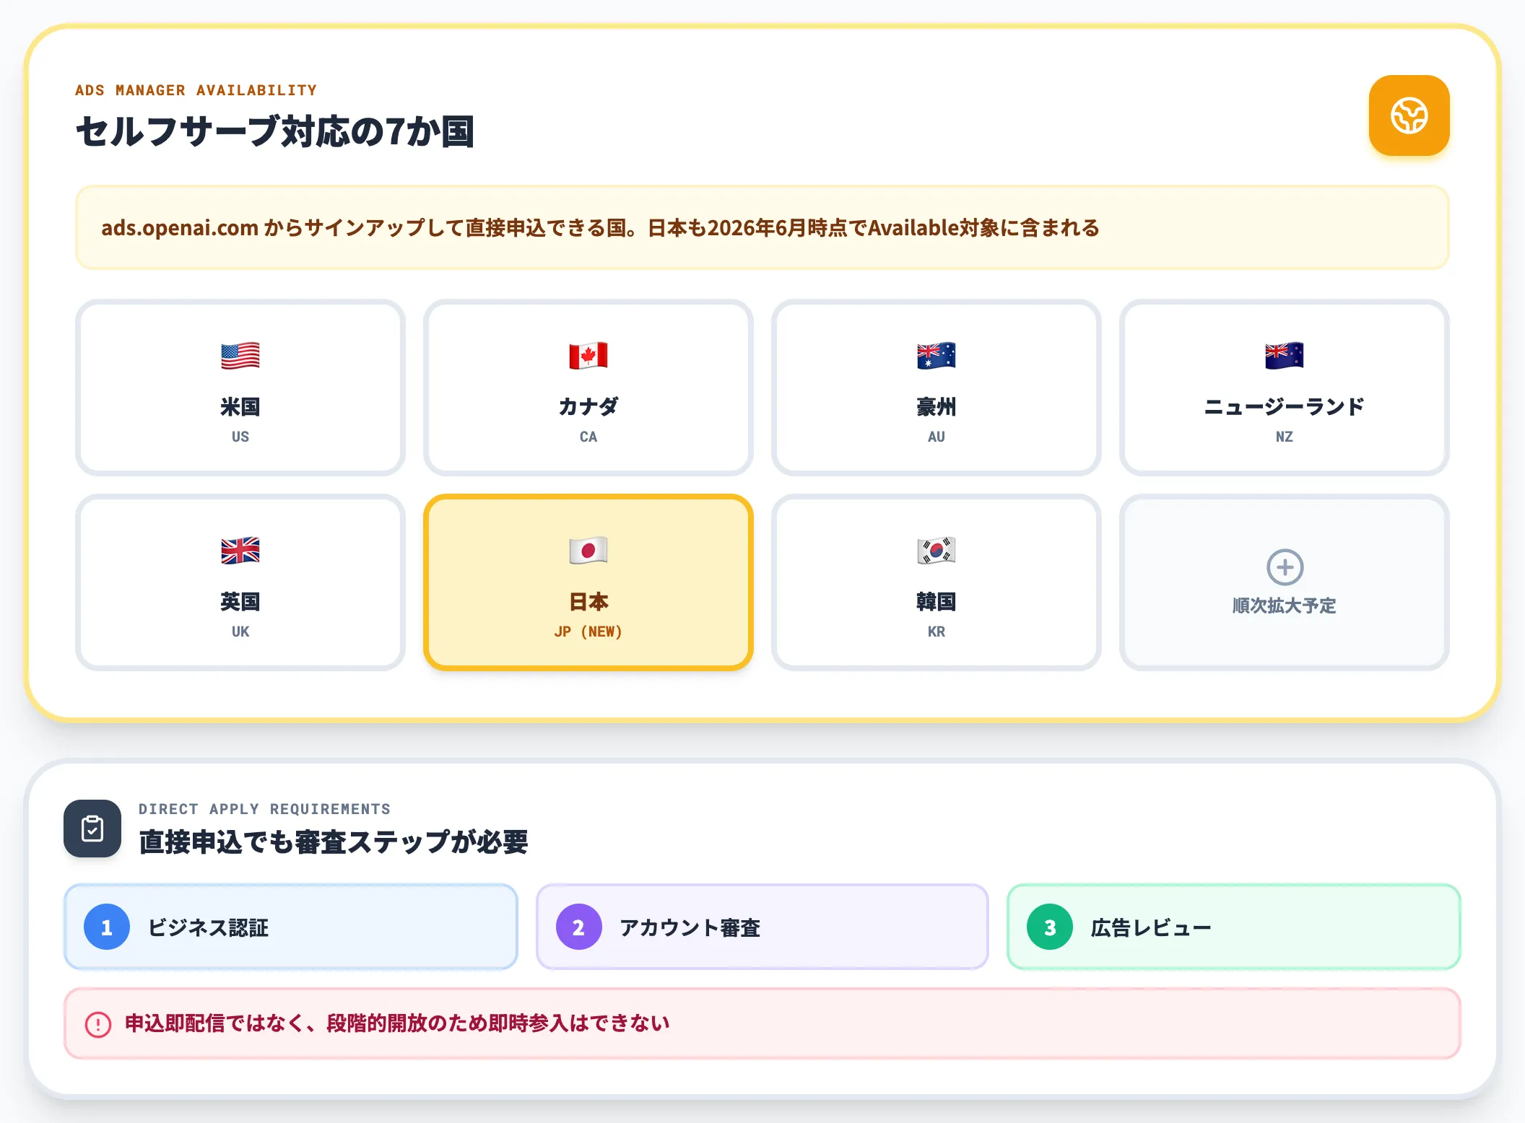Click the Canada flag icon
Screen dimensions: 1525x1123
pos(588,356)
